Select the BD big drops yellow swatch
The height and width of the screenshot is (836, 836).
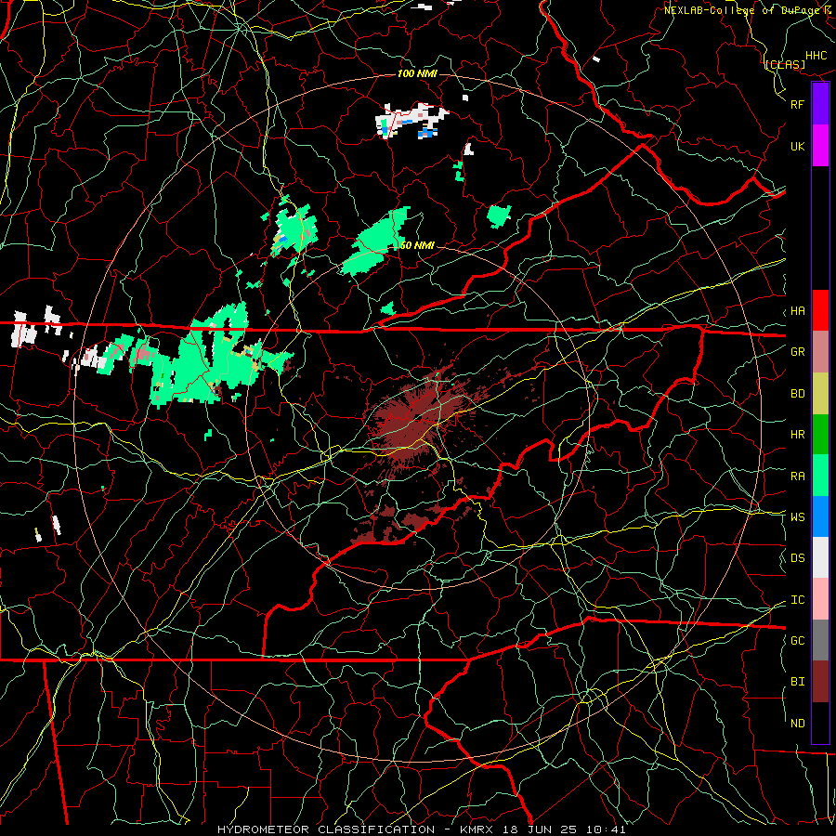click(820, 394)
